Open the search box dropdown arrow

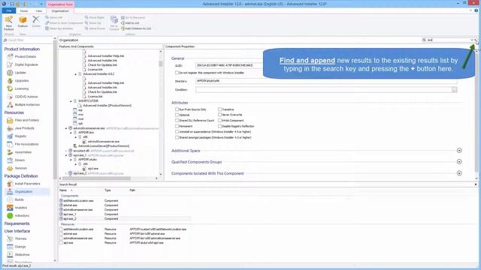[472, 40]
